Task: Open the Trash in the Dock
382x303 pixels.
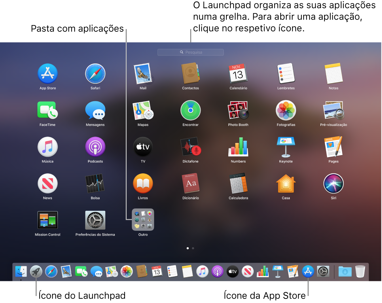Action: (360, 272)
